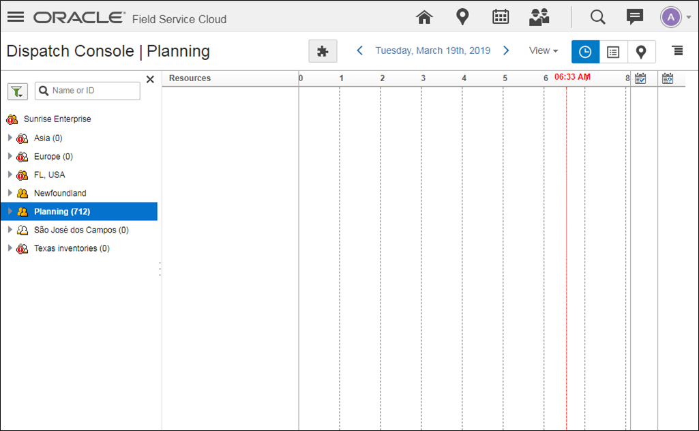Open the View dropdown
699x431 pixels.
(x=544, y=51)
